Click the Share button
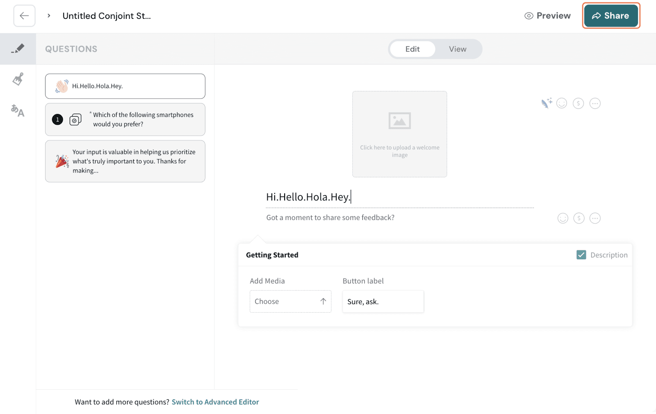Viewport: 656px width, 414px height. [610, 16]
